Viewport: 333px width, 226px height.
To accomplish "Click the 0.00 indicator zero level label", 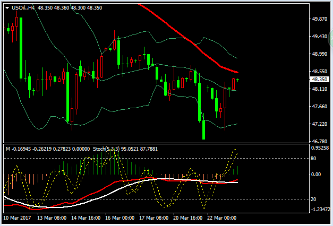I will [316, 175].
